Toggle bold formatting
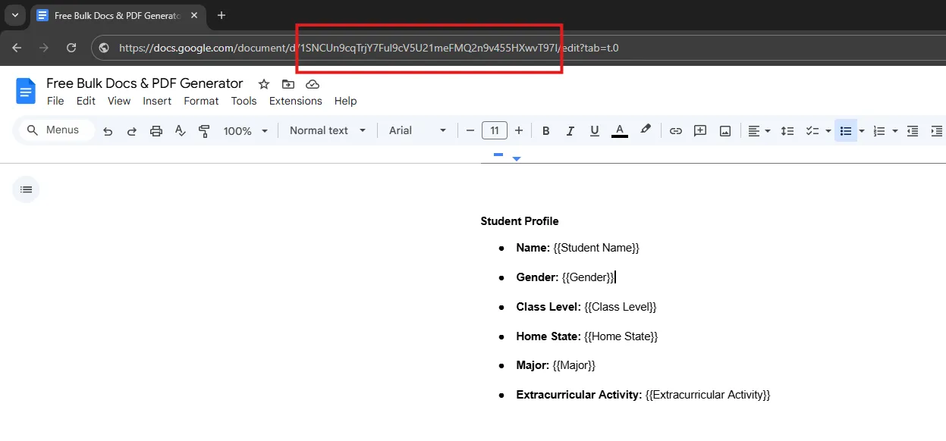Screen dimensions: 946x441 545,131
